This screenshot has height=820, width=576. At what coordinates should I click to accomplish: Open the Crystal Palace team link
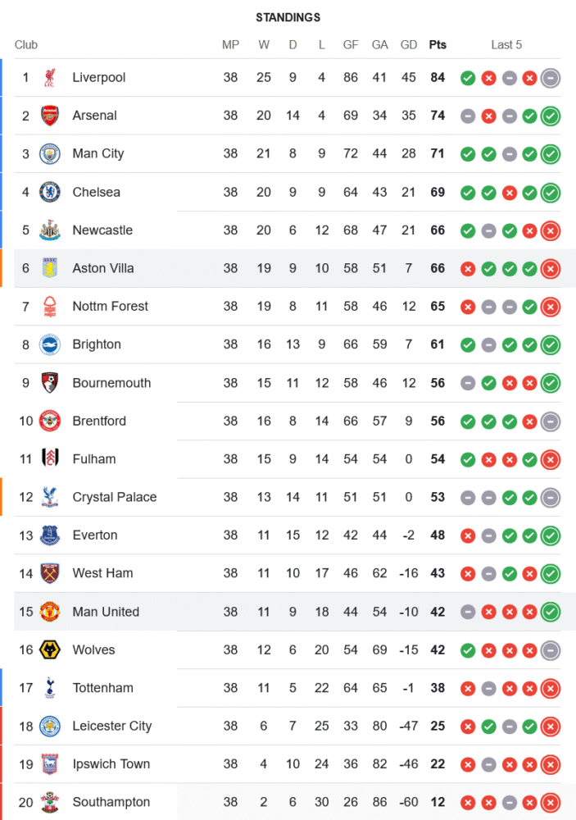point(114,497)
